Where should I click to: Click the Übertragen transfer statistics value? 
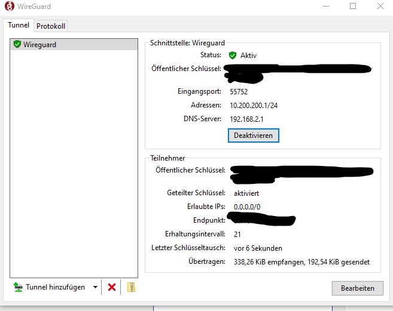click(x=301, y=262)
